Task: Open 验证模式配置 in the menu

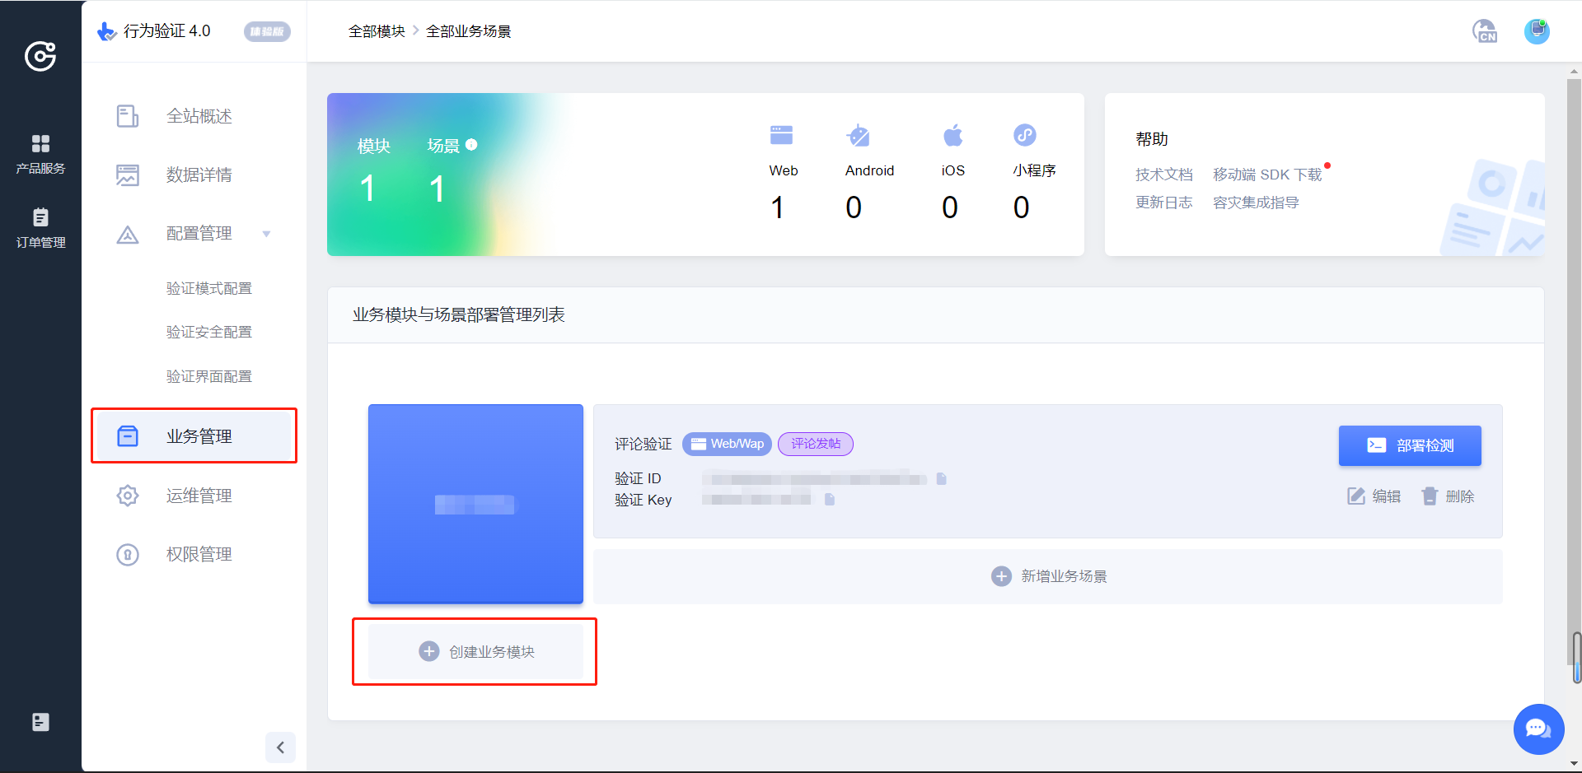Action: point(210,287)
